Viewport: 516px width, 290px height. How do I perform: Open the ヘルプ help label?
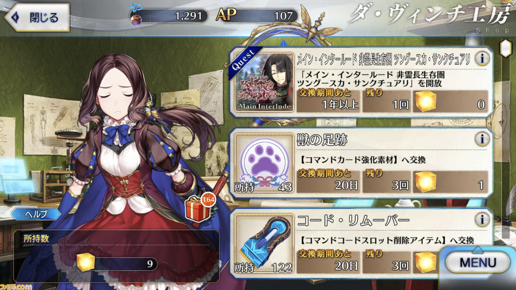click(36, 214)
